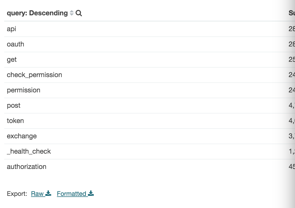Click the 'get' query entry
The image size is (295, 208).
[12, 59]
